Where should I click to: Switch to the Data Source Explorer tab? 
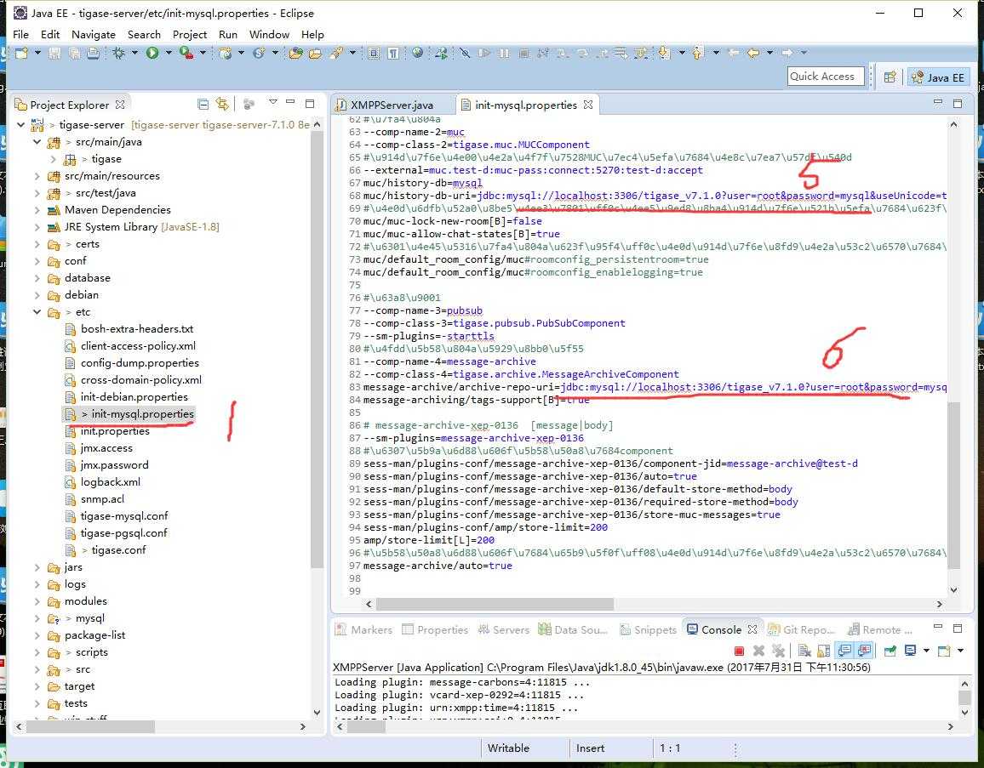click(574, 629)
